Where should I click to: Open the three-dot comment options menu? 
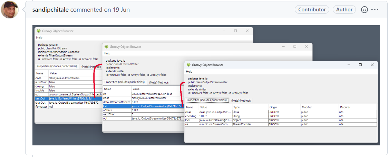point(375,10)
